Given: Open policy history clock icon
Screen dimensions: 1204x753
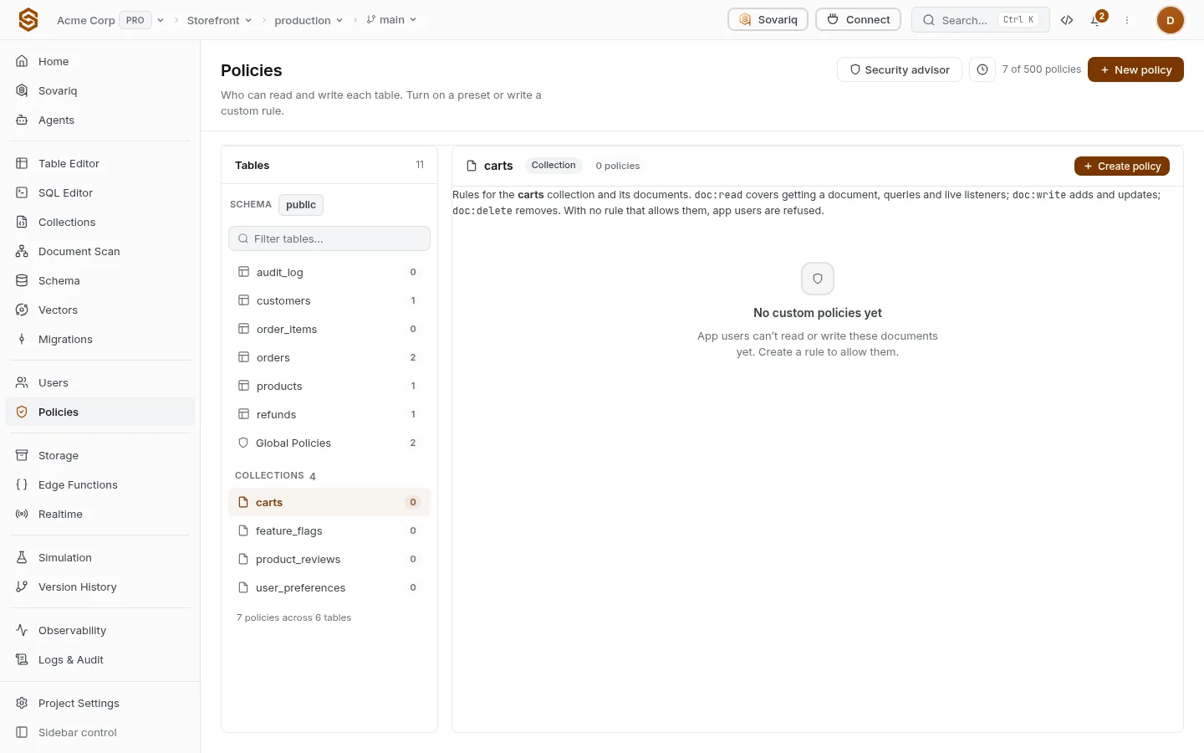Looking at the screenshot, I should point(982,69).
